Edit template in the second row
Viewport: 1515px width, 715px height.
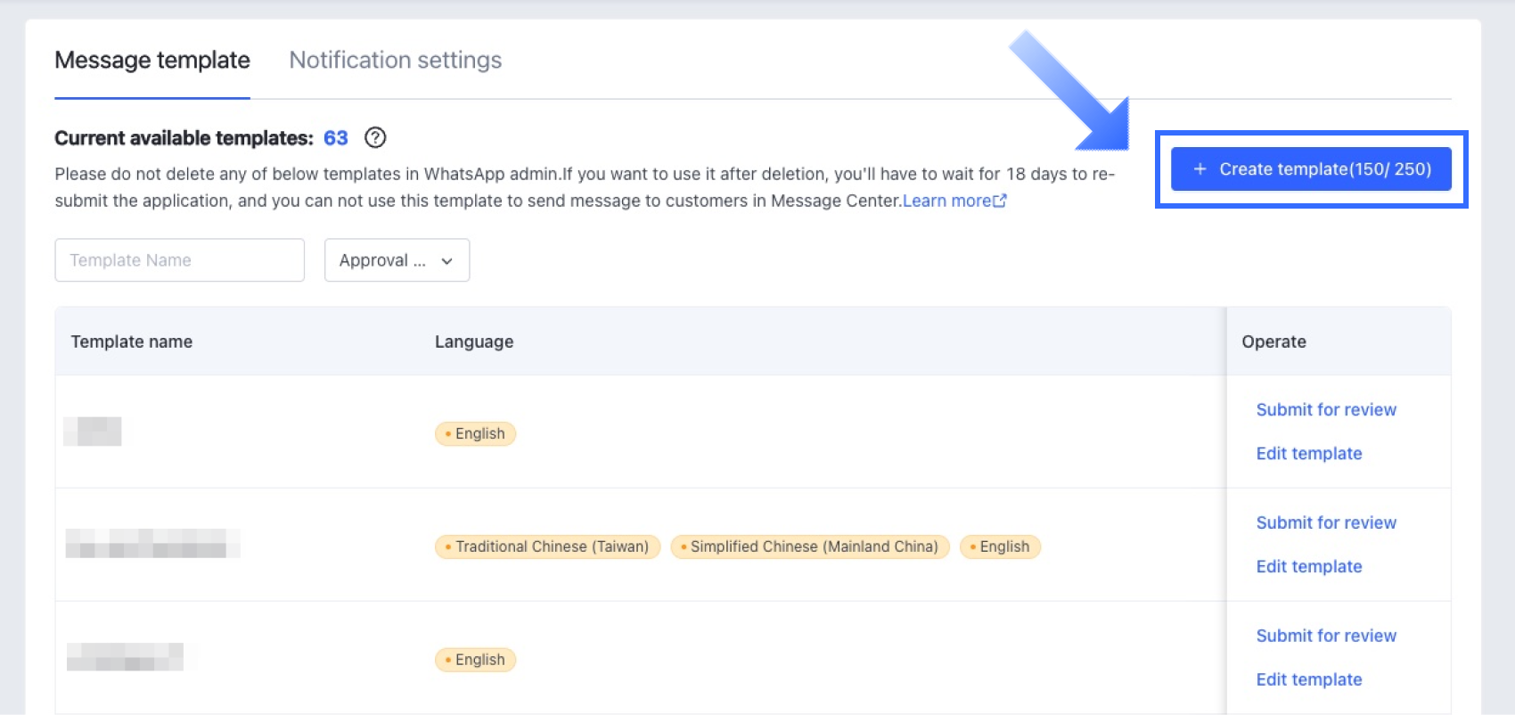click(1308, 566)
